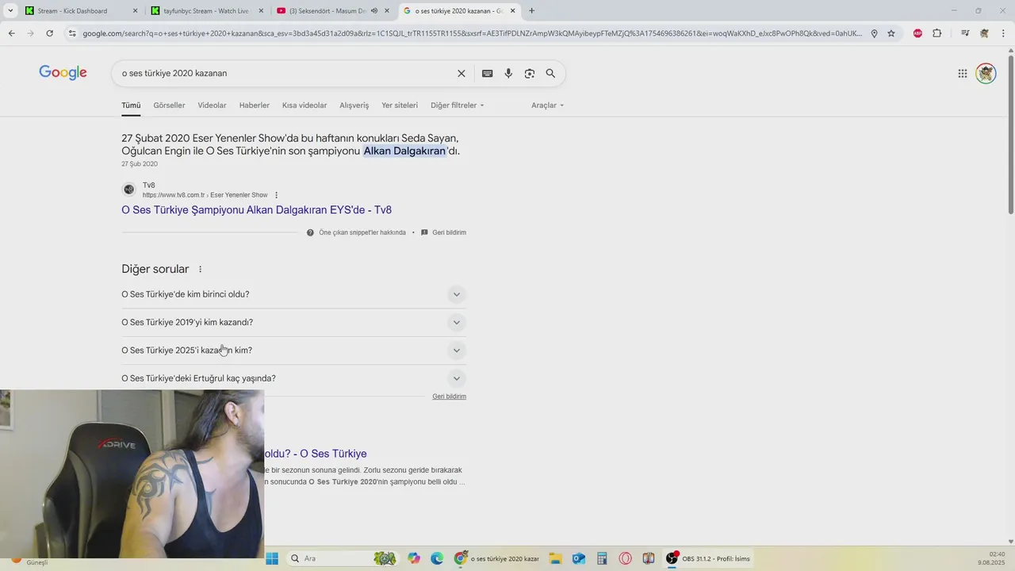The width and height of the screenshot is (1015, 571).
Task: Go back with the browser back arrow
Action: [x=11, y=33]
